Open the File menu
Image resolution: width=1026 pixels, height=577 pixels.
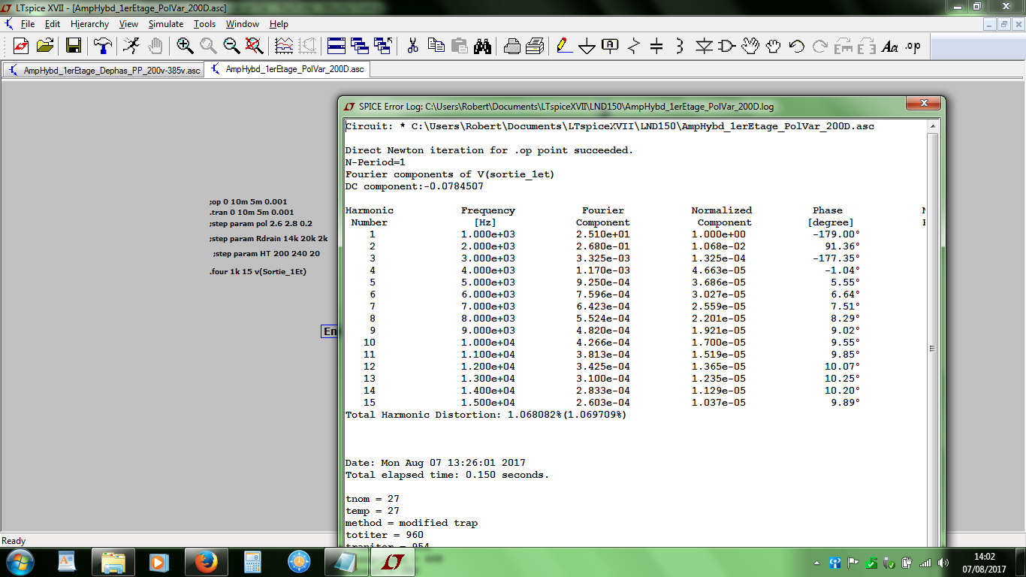[x=28, y=24]
